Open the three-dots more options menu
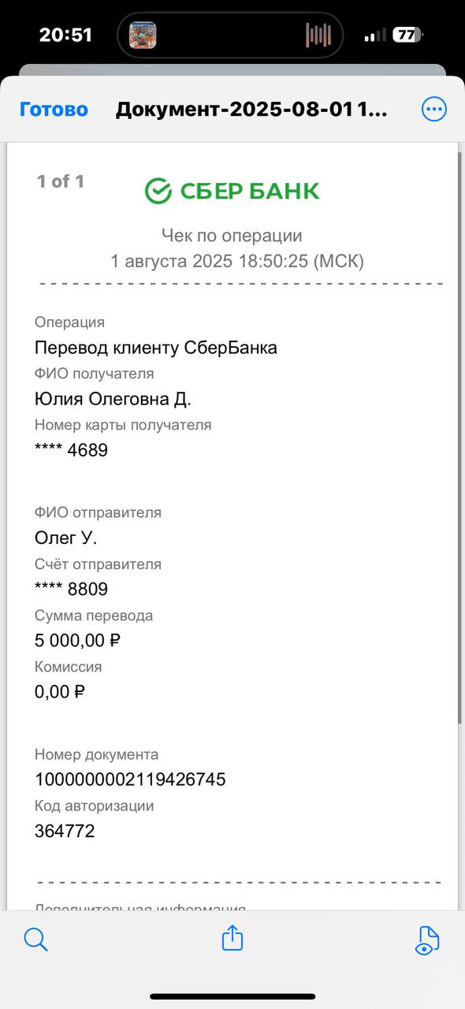 click(434, 110)
